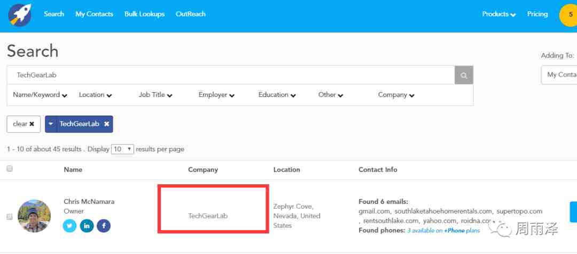Open the Bulk Lookups page

[x=144, y=14]
